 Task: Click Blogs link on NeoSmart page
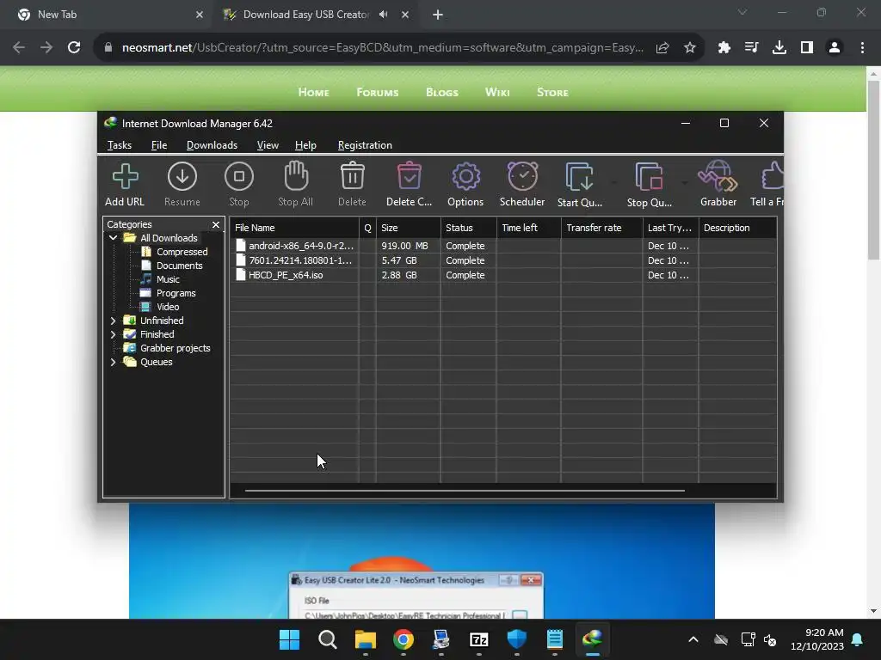point(442,92)
